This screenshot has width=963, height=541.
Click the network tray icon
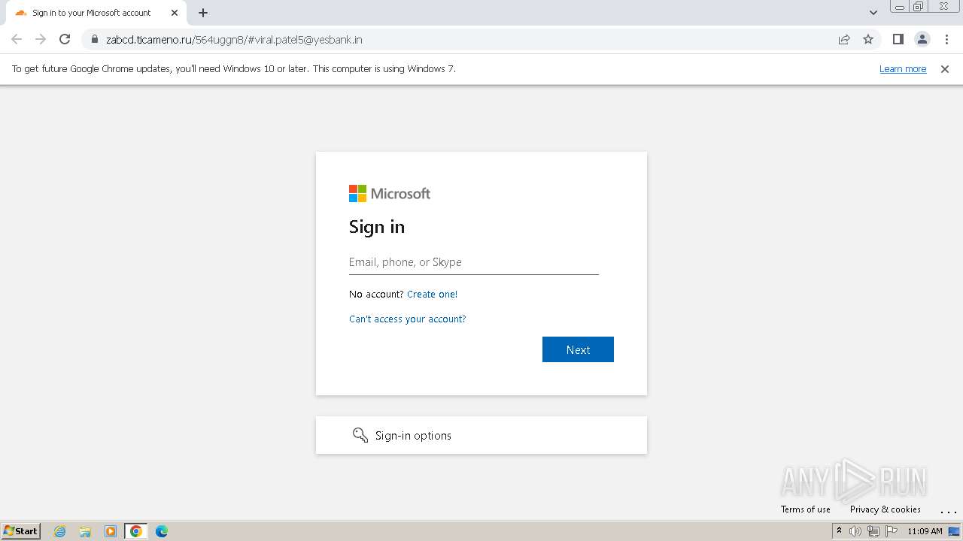click(873, 531)
